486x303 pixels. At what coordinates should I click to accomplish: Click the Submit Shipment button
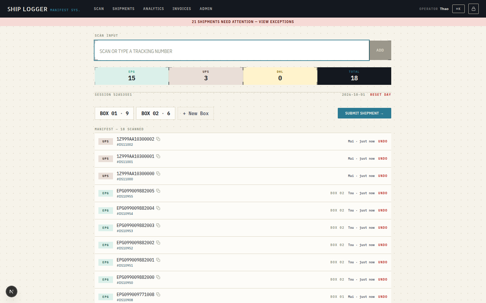[x=364, y=113]
